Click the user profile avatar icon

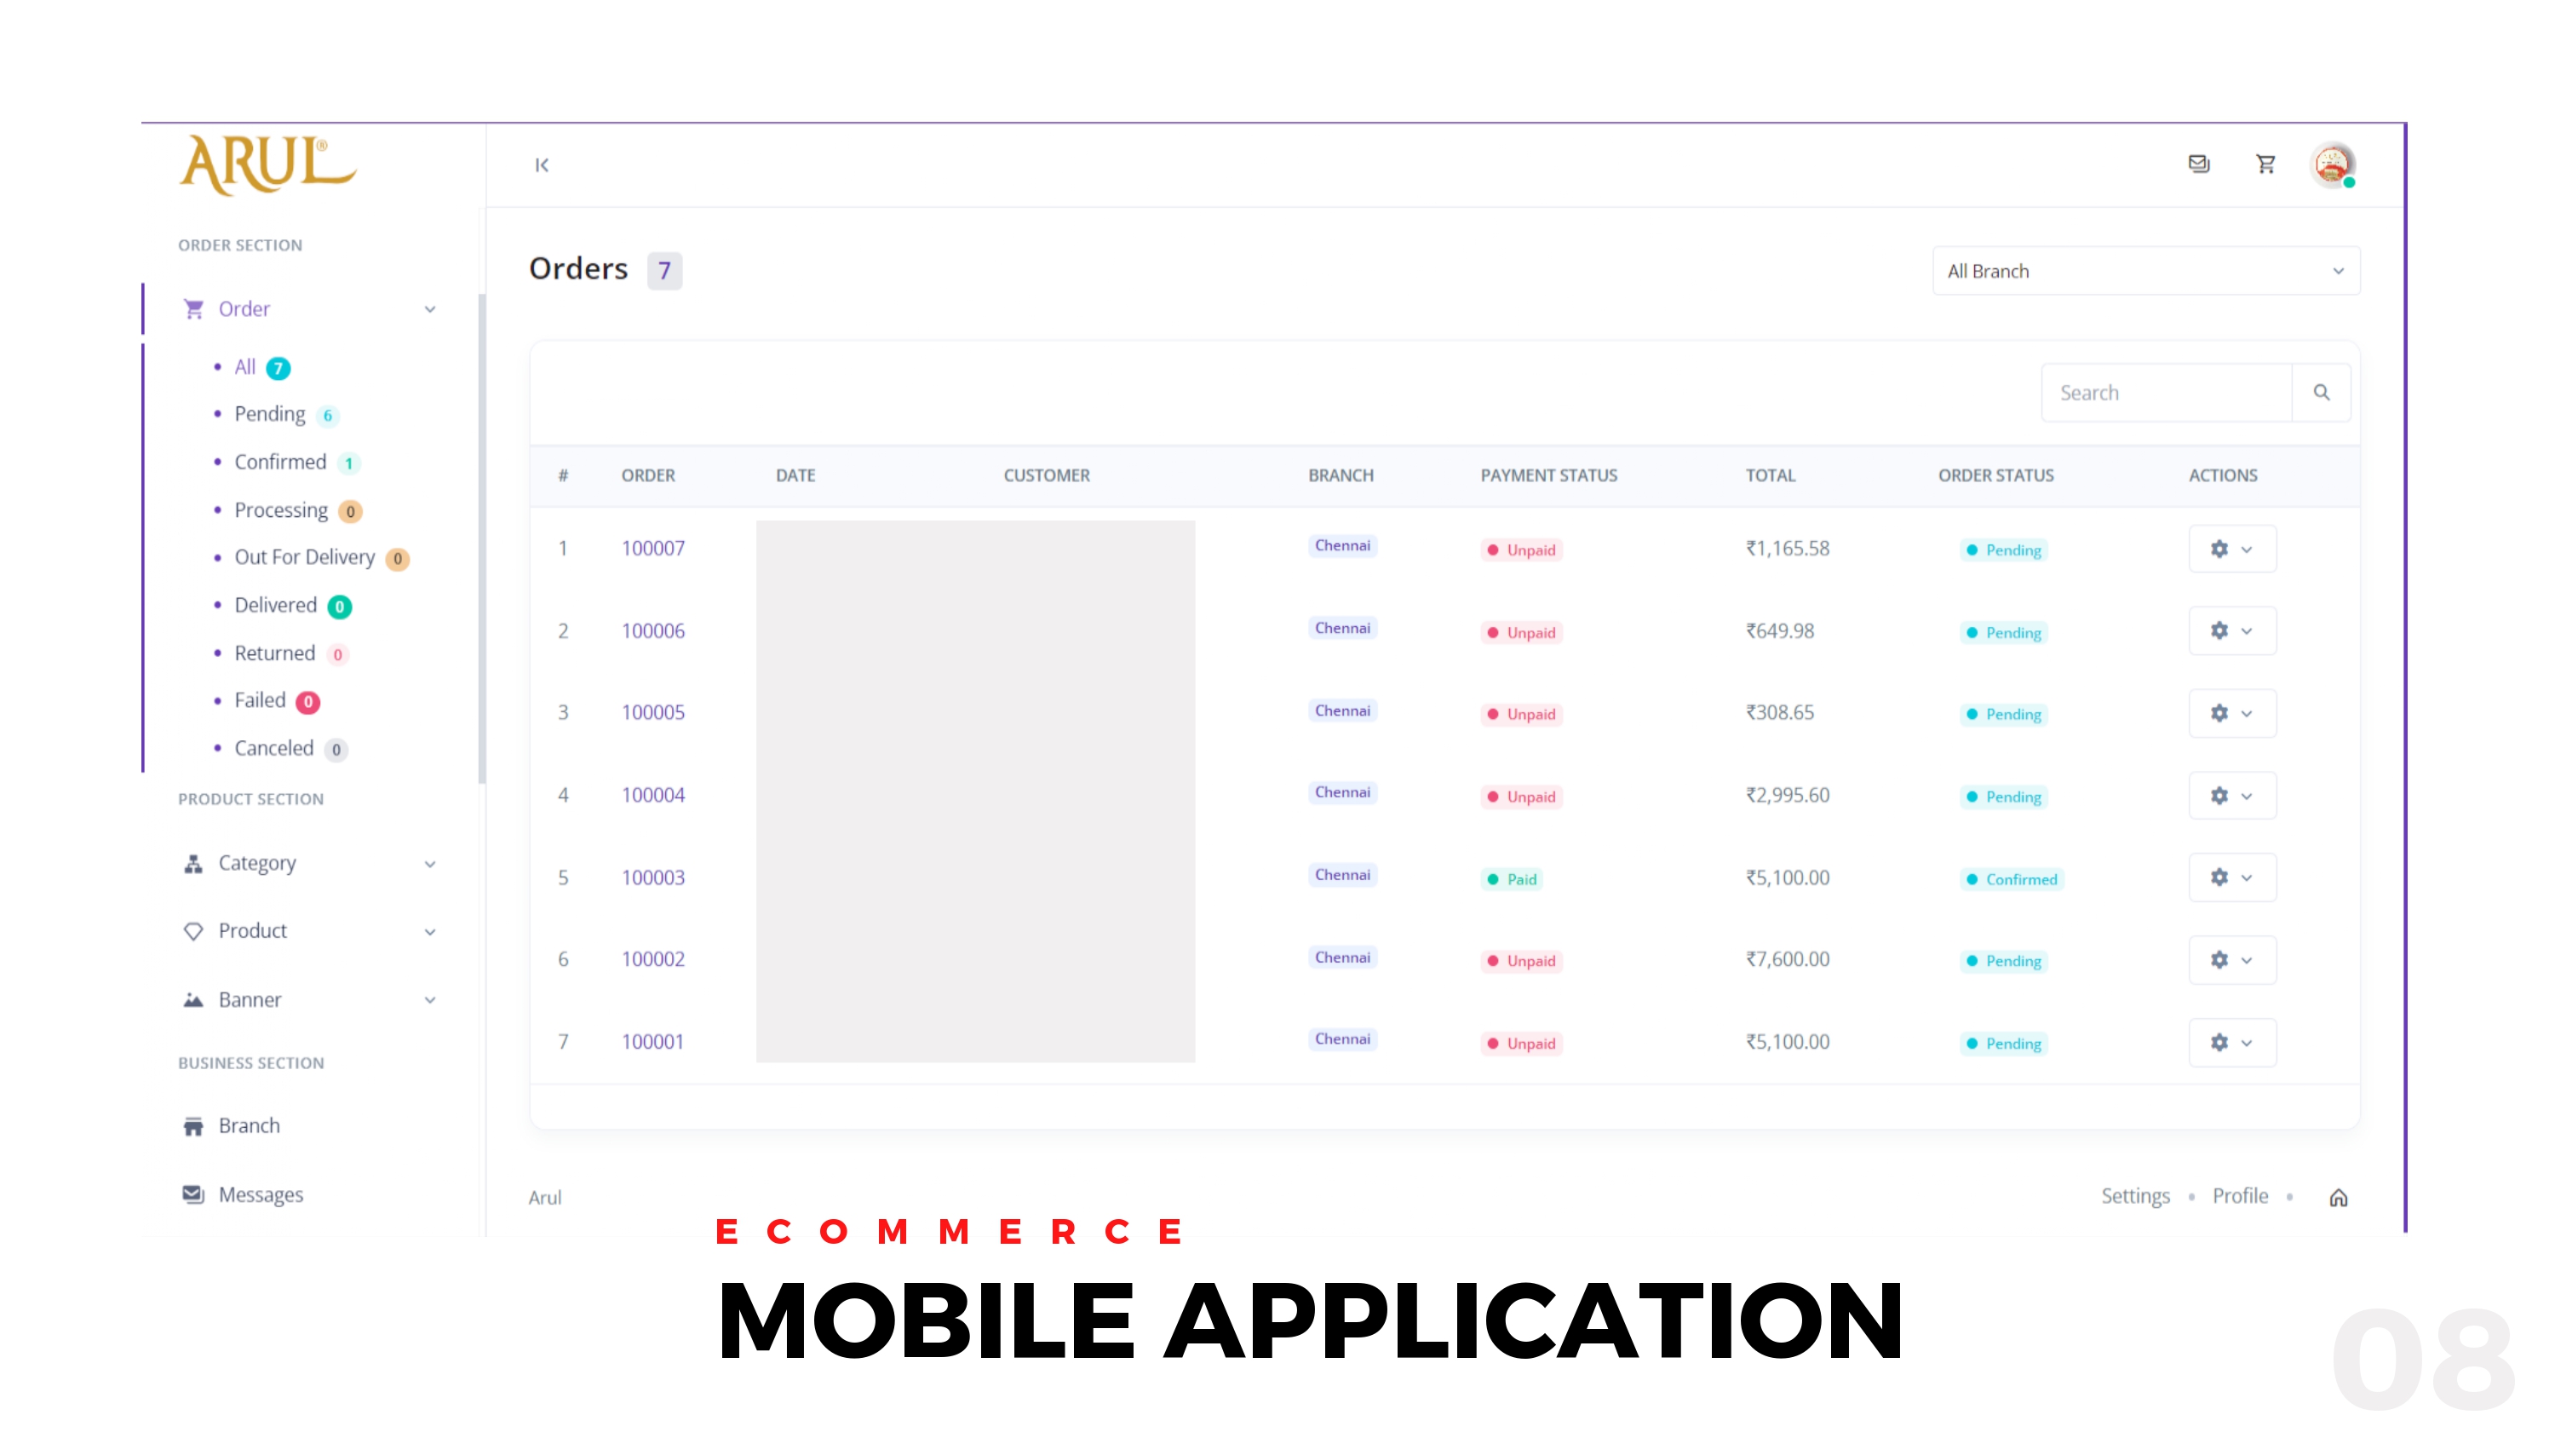click(x=2334, y=164)
